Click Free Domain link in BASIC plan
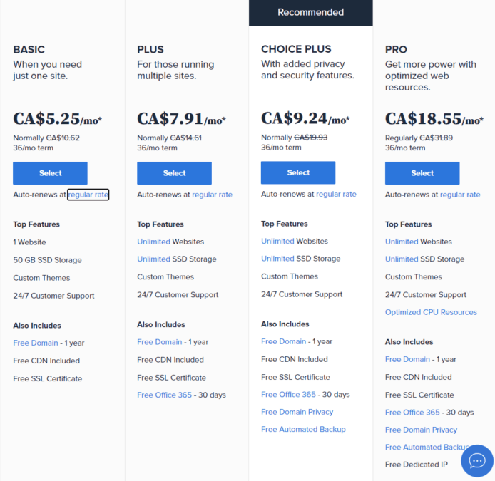This screenshot has height=481, width=495. [x=36, y=343]
